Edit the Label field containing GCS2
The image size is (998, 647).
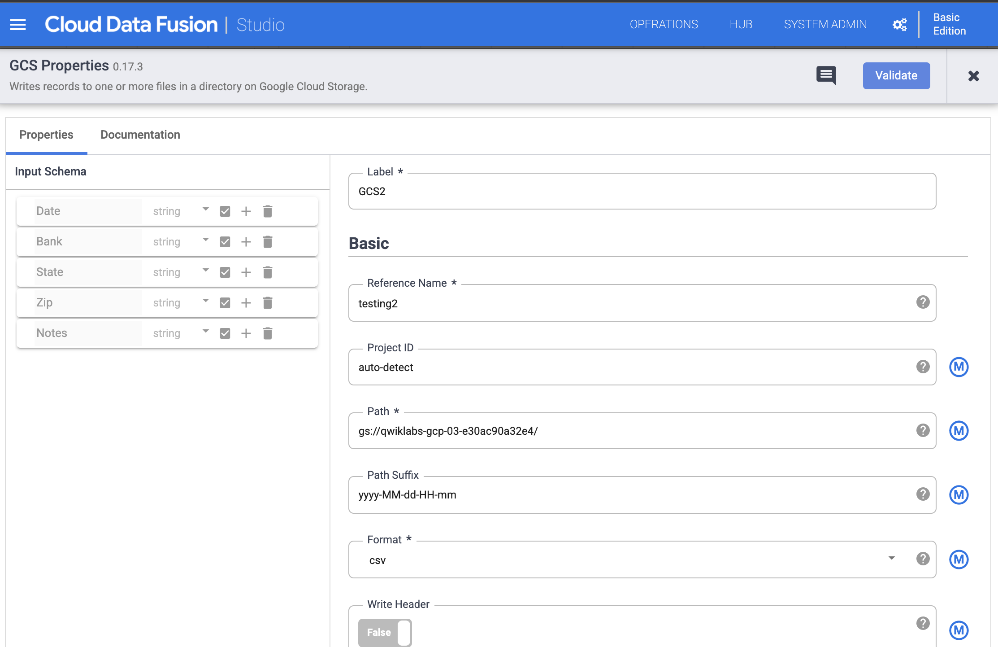point(642,191)
